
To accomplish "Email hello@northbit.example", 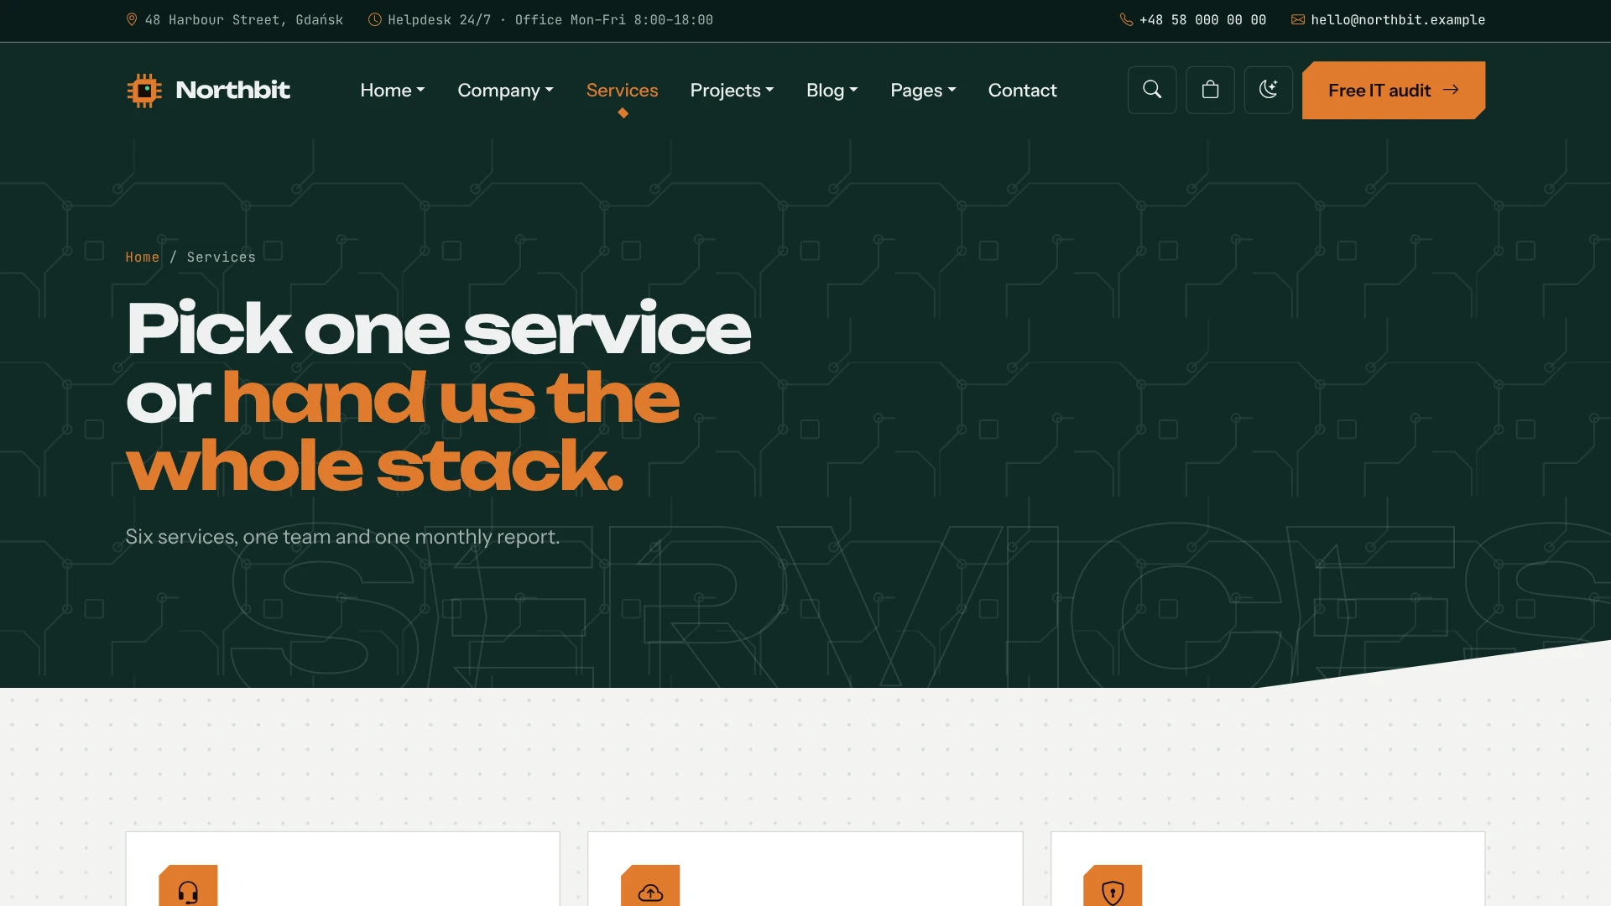I will 1398,19.
